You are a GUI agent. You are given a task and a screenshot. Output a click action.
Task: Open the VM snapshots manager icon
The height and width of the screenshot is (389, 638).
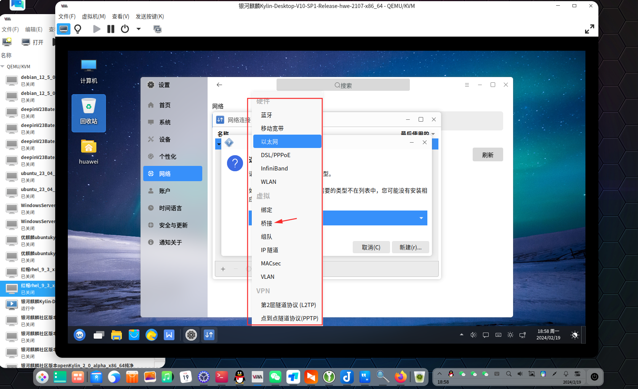click(x=157, y=29)
